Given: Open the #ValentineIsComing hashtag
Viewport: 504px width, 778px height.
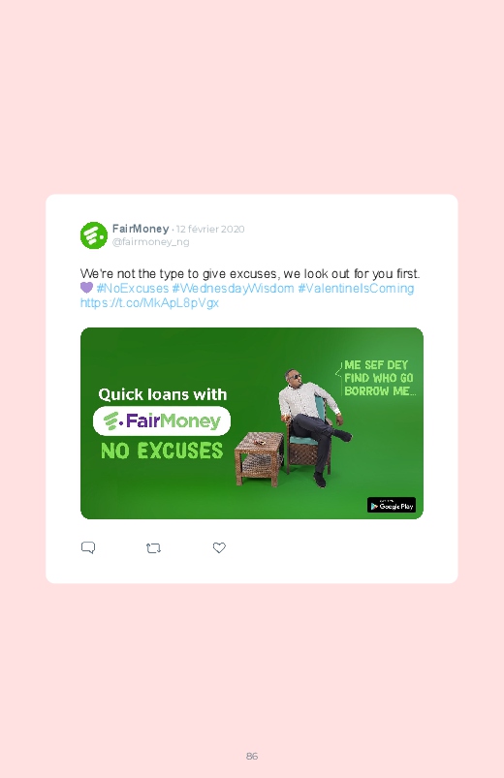Looking at the screenshot, I should (x=356, y=289).
